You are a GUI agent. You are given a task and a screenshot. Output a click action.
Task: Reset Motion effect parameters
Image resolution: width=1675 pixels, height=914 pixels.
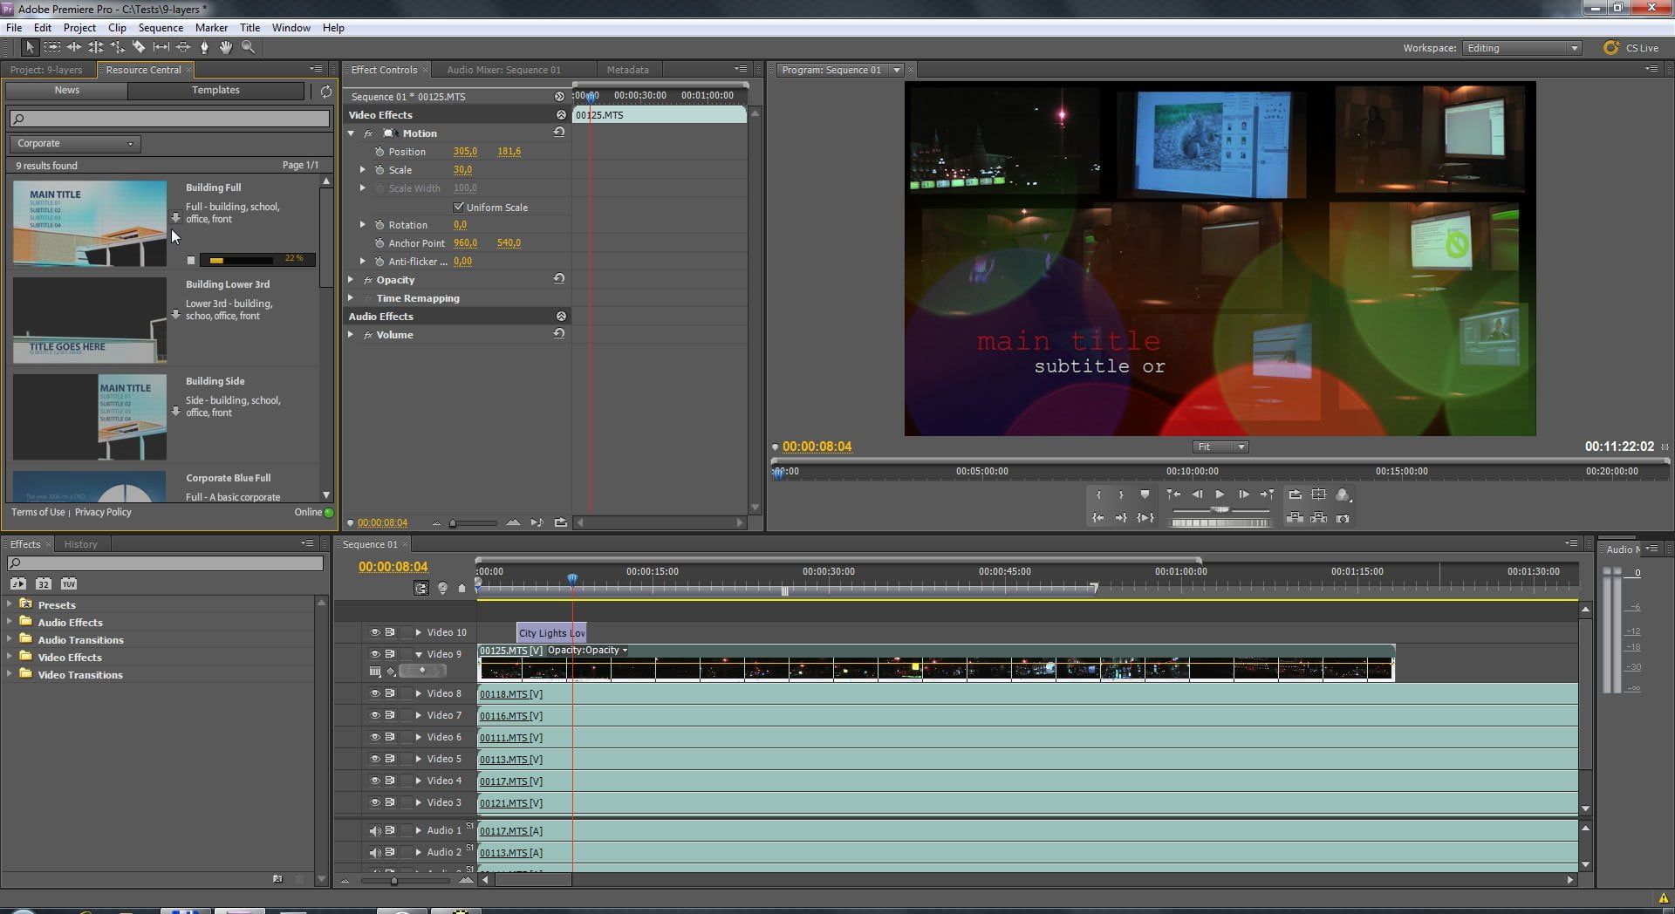pyautogui.click(x=559, y=133)
